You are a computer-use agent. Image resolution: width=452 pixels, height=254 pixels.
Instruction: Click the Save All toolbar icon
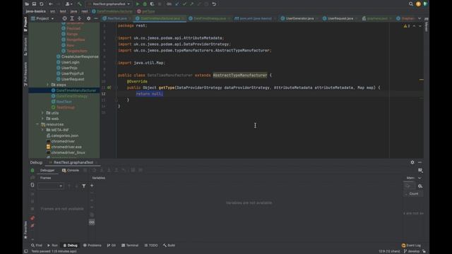[34, 4]
